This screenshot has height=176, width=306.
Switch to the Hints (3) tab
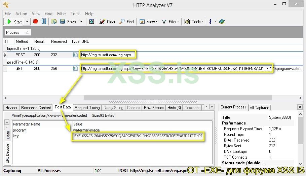[174, 108]
